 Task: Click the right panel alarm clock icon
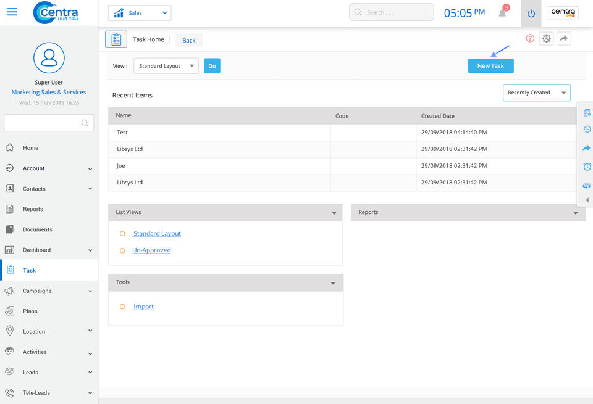587,167
